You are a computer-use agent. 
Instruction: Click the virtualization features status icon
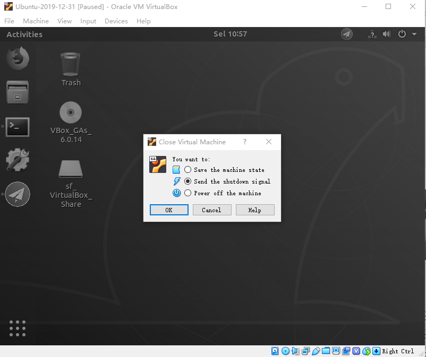356,351
